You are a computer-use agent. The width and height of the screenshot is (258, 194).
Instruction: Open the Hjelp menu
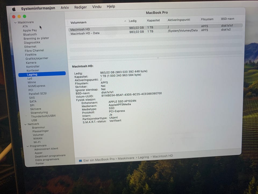[x=111, y=6]
